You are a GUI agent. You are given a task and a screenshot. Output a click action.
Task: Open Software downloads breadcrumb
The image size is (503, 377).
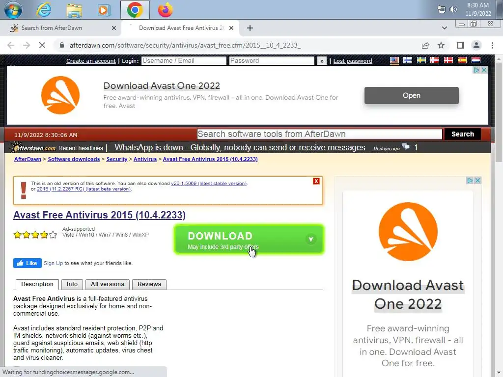pos(74,159)
